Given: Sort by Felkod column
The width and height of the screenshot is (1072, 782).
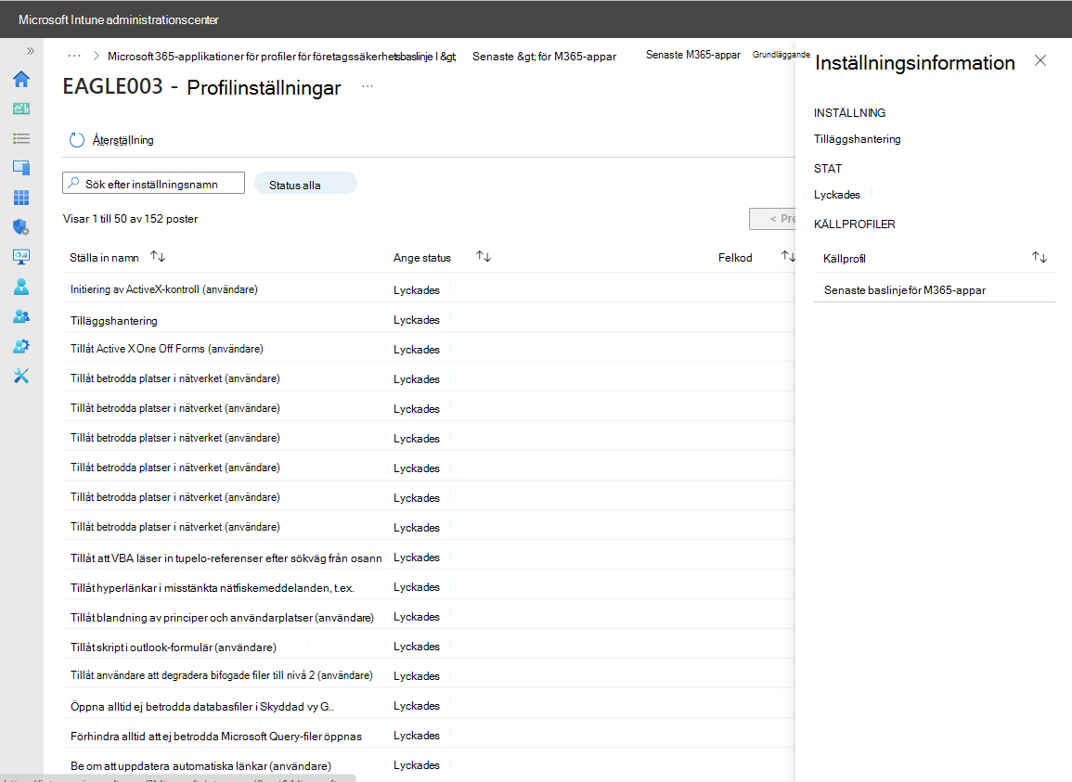Looking at the screenshot, I should (x=788, y=257).
